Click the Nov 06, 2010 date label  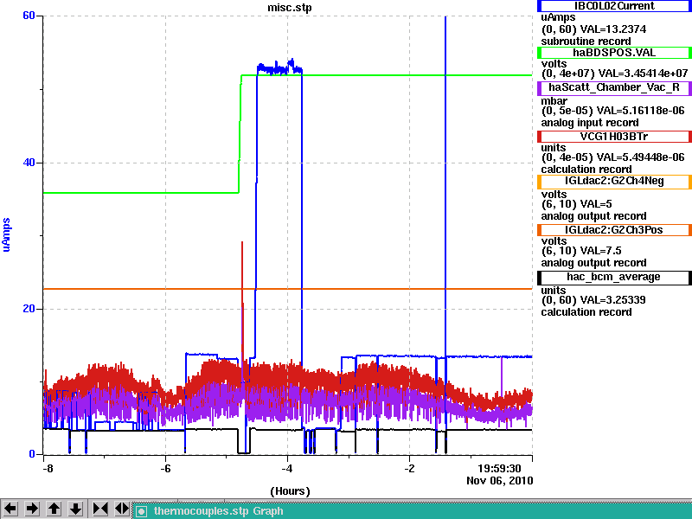(500, 481)
